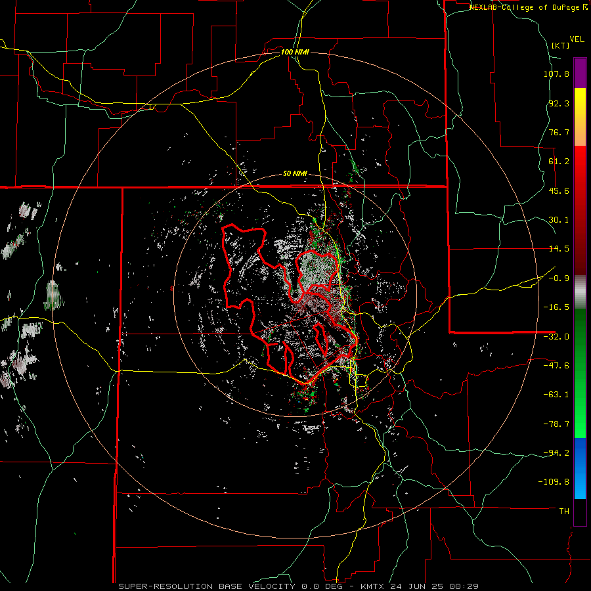Select the 30.1 scale value

point(559,220)
